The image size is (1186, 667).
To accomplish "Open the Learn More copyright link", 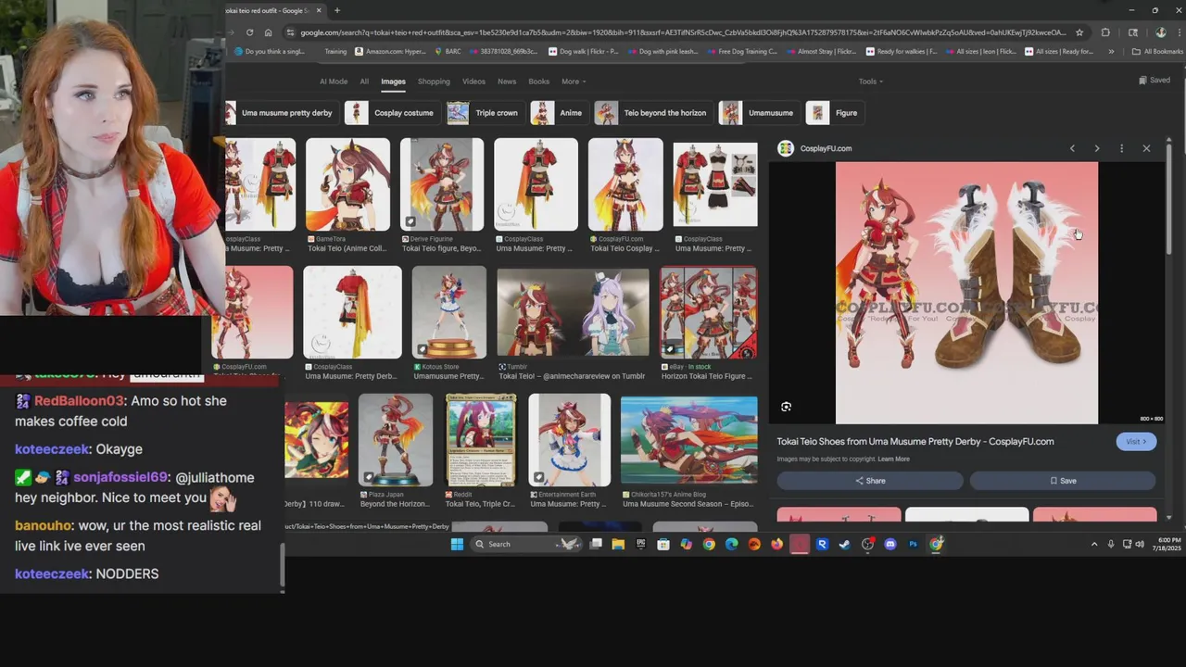I will pyautogui.click(x=894, y=459).
